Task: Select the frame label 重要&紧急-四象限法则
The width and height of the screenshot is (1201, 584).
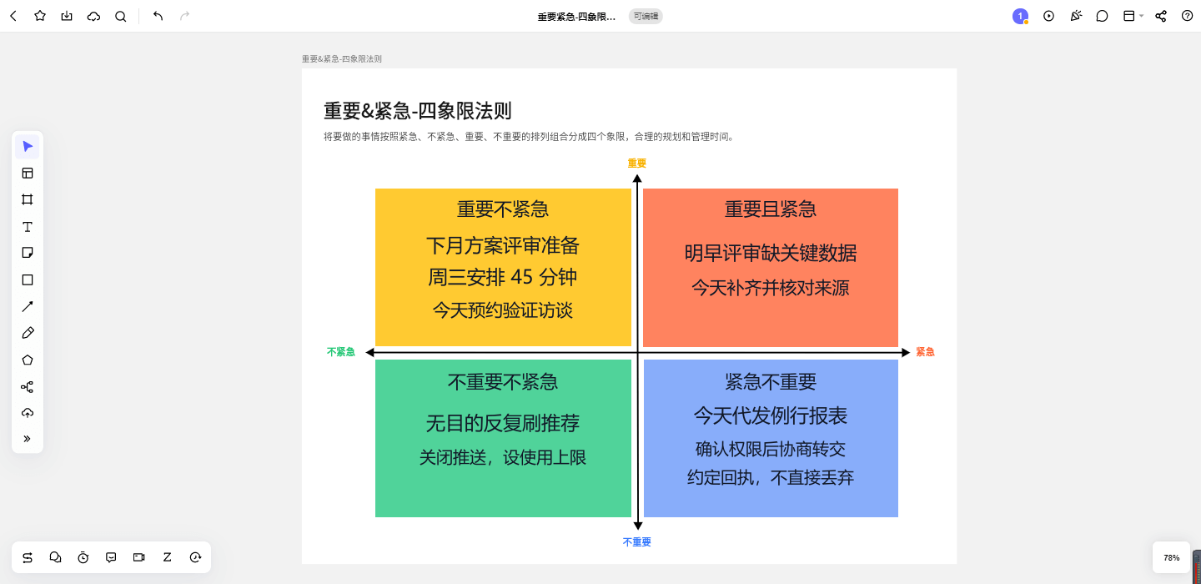Action: tap(342, 59)
